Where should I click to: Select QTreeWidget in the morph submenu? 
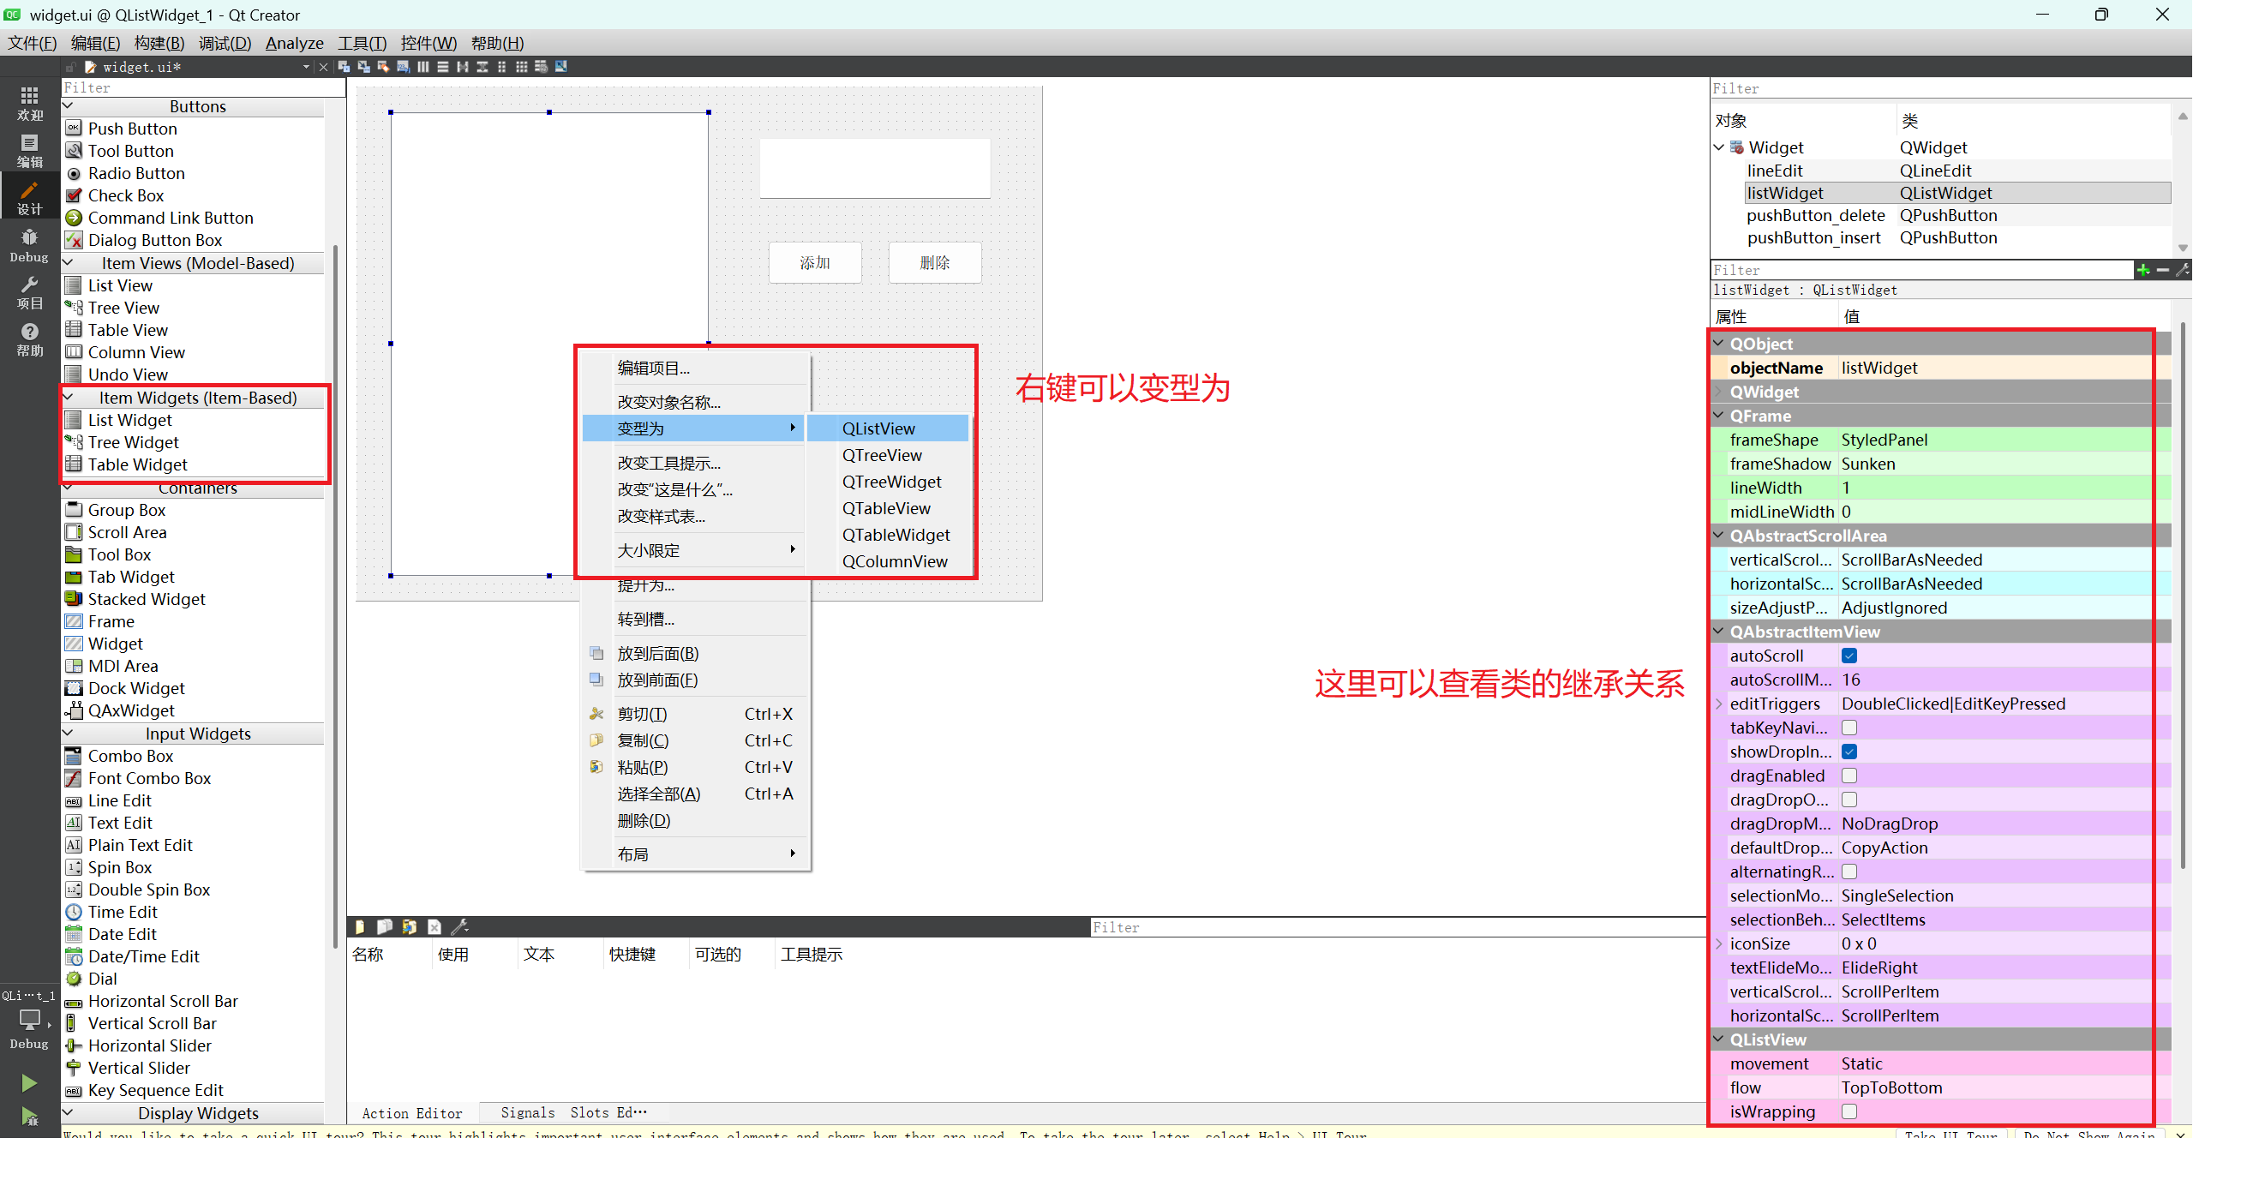891,482
